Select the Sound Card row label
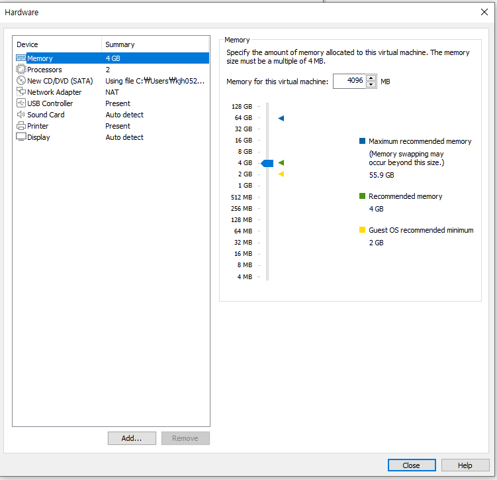 [46, 115]
